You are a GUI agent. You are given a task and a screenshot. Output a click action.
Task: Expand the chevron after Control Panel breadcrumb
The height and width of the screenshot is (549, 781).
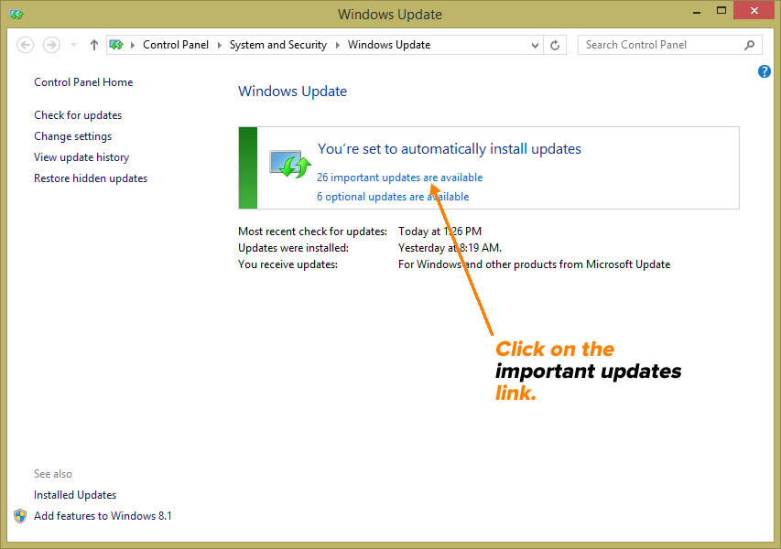click(x=219, y=45)
